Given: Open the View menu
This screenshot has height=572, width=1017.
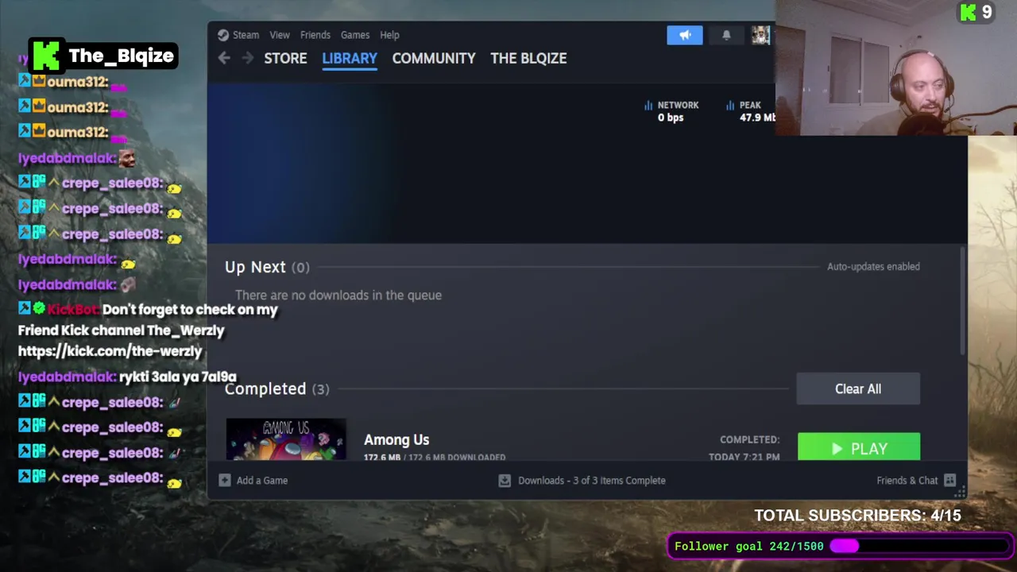Looking at the screenshot, I should click(x=280, y=35).
